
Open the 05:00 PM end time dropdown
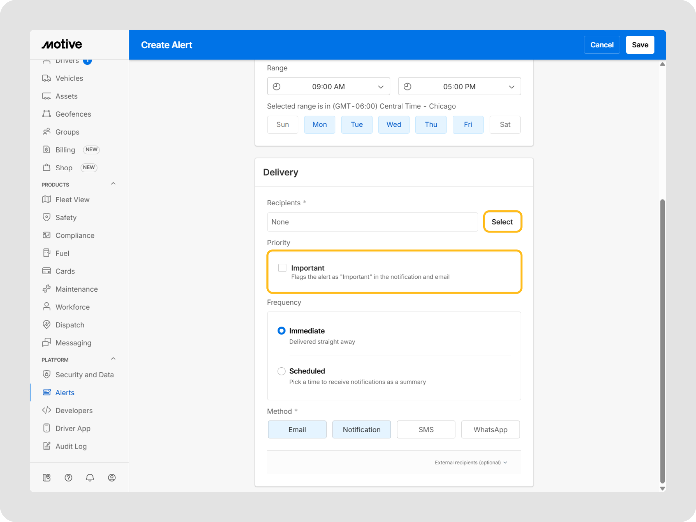[459, 86]
